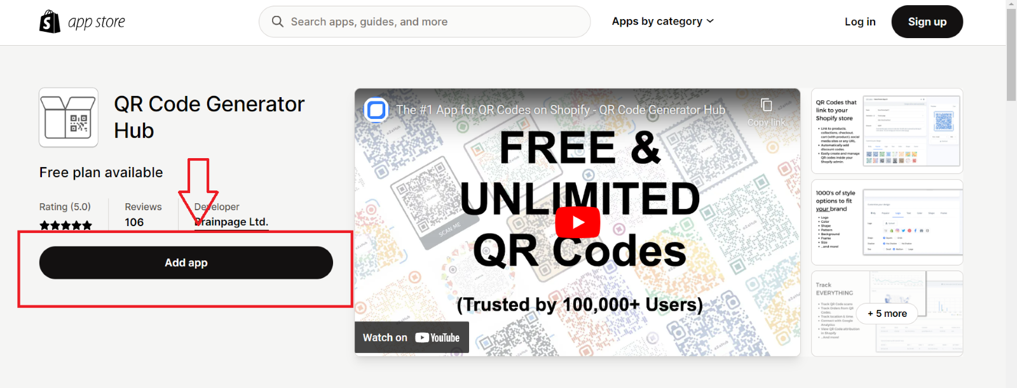Open the video on YouTube via Watch on button

click(412, 337)
